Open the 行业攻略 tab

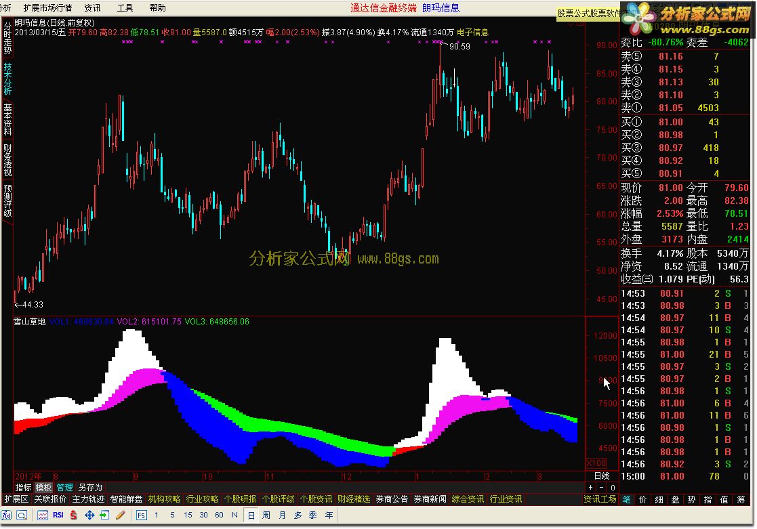[x=202, y=499]
